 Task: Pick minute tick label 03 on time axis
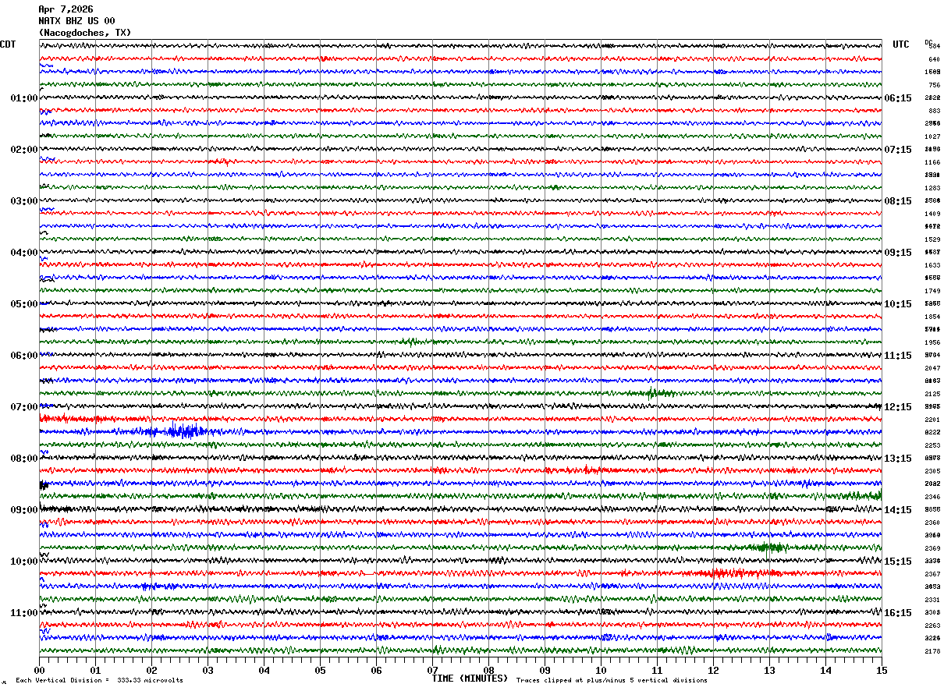[x=208, y=670]
